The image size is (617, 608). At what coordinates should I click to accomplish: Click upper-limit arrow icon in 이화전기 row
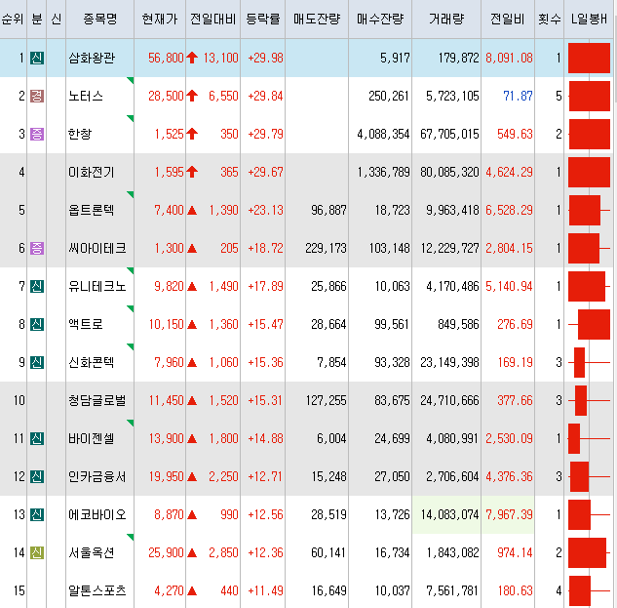[x=192, y=172]
